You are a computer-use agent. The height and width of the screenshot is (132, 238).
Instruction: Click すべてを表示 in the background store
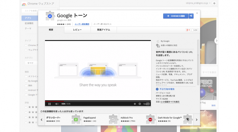[209, 73]
